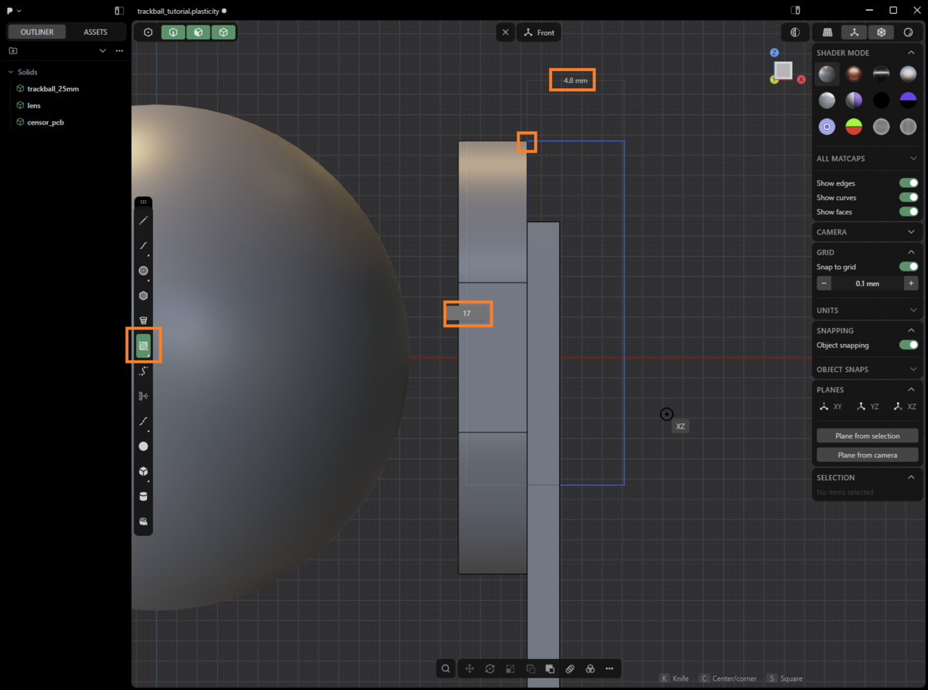Select the Rectangle tool highlighted in green
Screen dimensions: 928x690
point(143,346)
